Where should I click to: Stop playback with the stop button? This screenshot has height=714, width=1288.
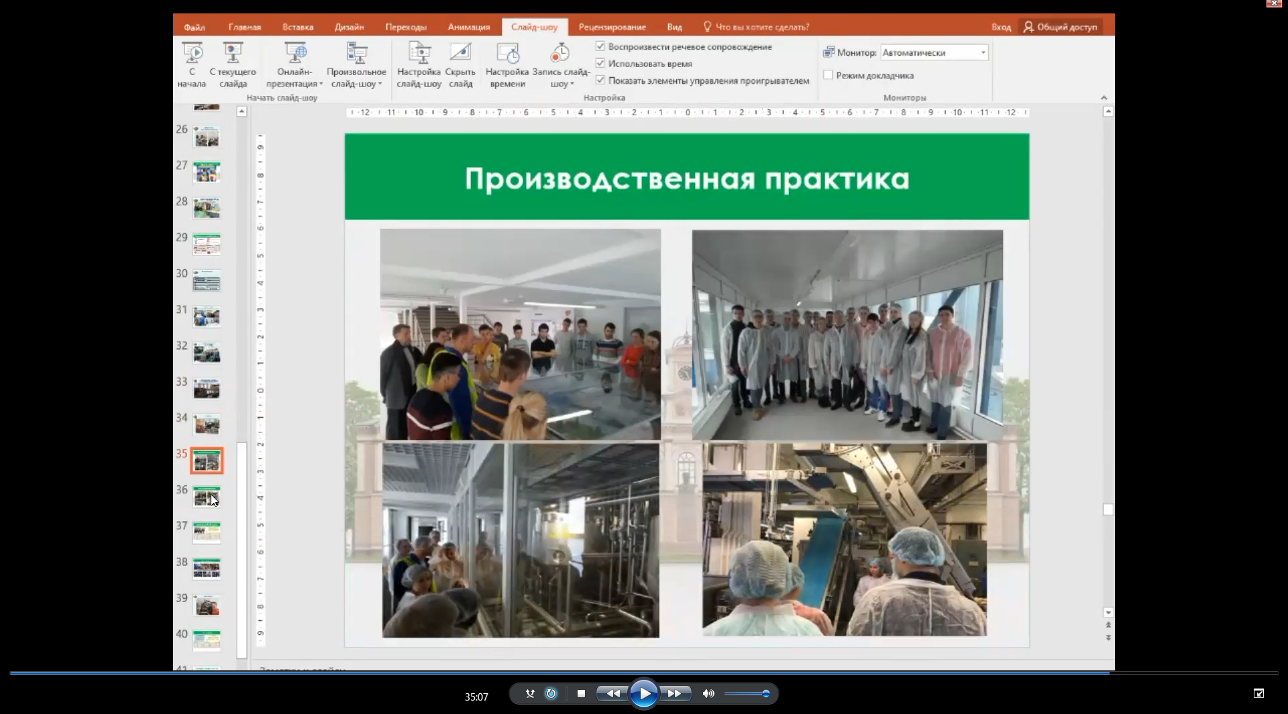(x=581, y=693)
